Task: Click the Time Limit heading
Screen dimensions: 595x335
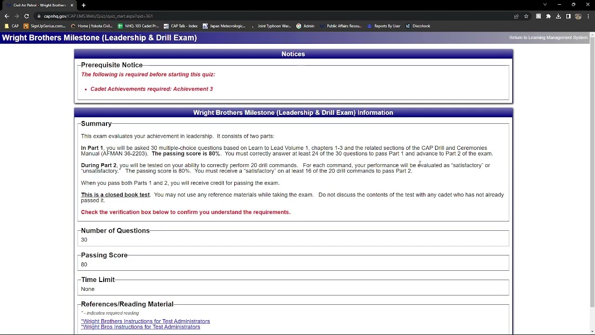Action: [x=98, y=280]
